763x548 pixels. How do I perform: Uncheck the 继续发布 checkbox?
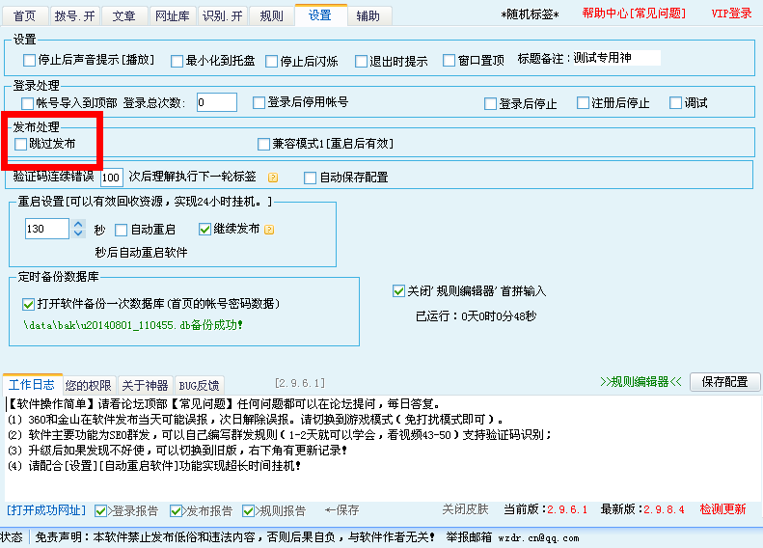click(x=204, y=230)
